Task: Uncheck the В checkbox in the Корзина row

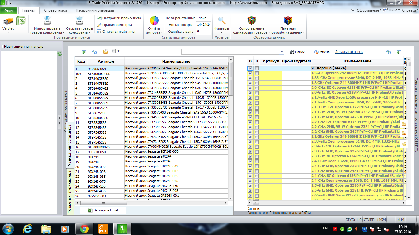Action: (250, 69)
